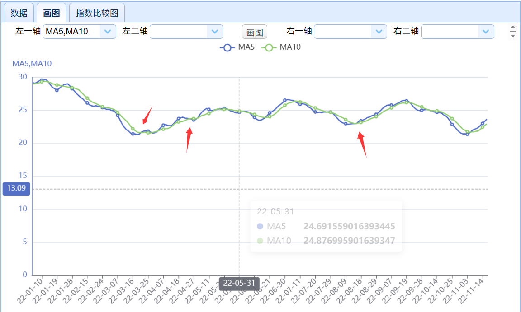Viewport: 521px width, 312px height.
Task: Open the 指数比较图 tab
Action: click(x=97, y=13)
